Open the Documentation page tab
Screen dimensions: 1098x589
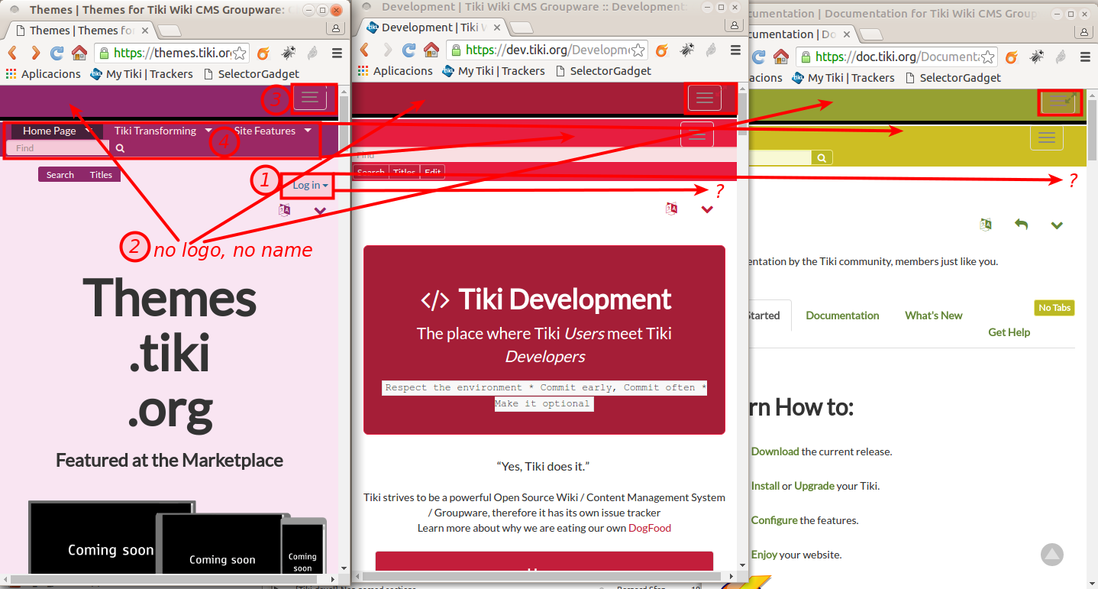[842, 316]
